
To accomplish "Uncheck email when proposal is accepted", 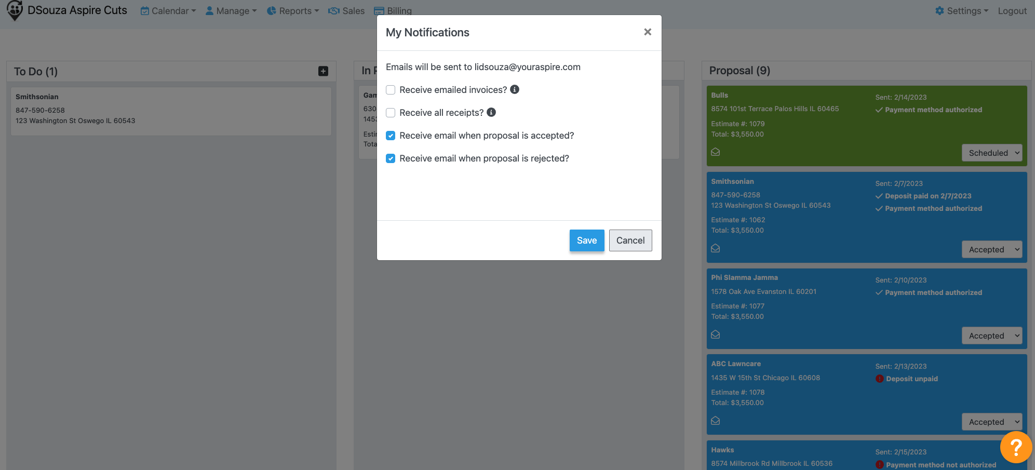I will click(x=391, y=136).
